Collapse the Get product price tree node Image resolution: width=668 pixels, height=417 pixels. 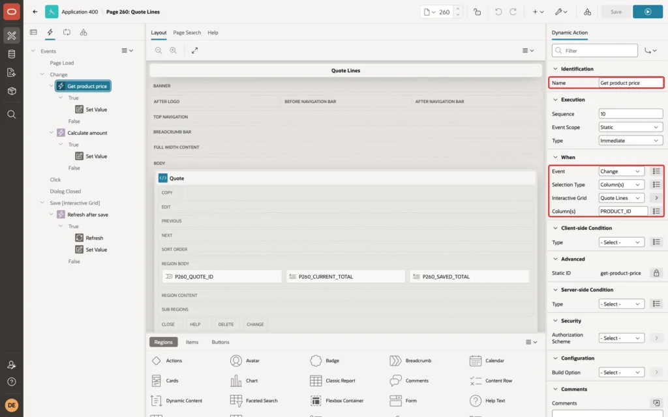tap(51, 86)
